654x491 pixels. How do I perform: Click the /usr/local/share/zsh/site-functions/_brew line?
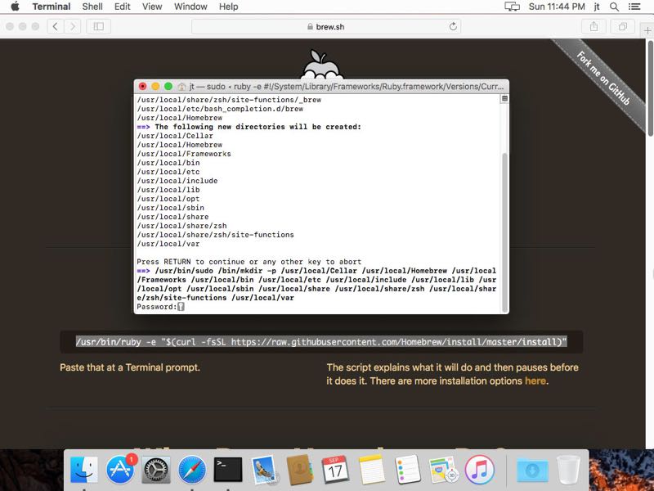(x=229, y=100)
